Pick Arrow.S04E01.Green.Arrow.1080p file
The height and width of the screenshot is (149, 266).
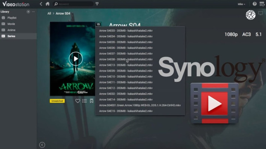(x=140, y=105)
